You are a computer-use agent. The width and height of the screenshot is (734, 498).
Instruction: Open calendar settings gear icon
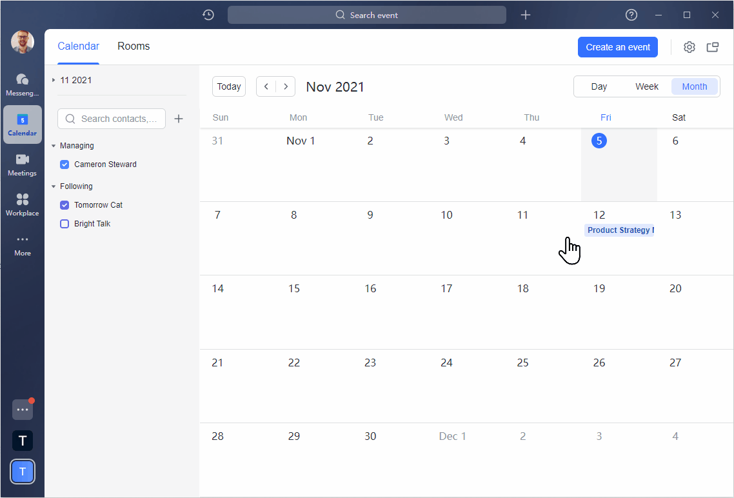[x=689, y=47]
